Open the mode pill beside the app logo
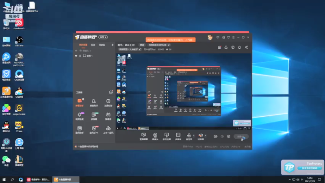Viewport: 325px width, 183px height. pos(103,37)
